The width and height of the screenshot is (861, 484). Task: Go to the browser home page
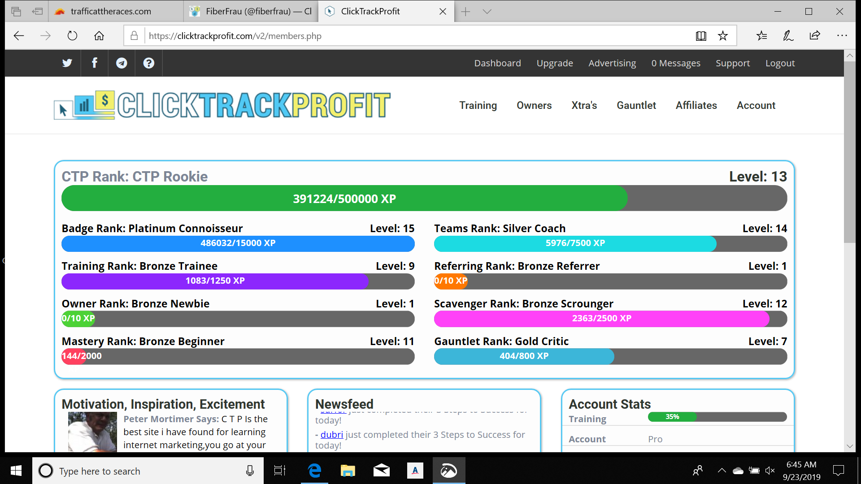click(x=99, y=36)
